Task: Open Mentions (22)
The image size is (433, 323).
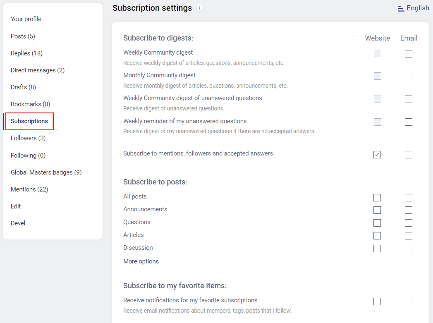Action: (29, 189)
